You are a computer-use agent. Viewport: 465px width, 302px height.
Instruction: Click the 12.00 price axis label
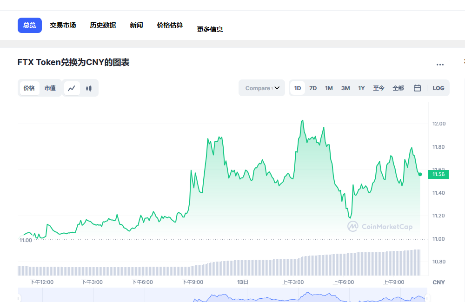pyautogui.click(x=439, y=124)
